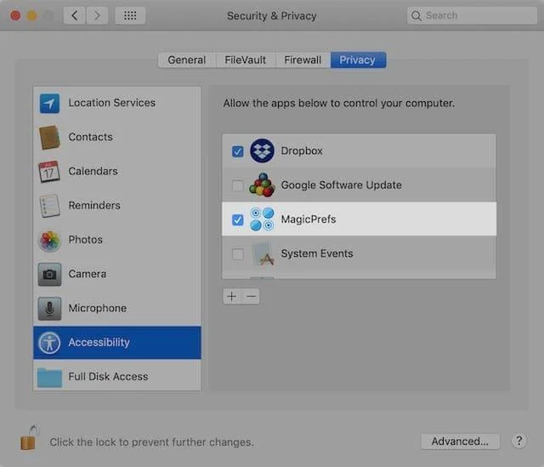The image size is (544, 467).
Task: Click the Calendars icon in sidebar
Action: (49, 172)
